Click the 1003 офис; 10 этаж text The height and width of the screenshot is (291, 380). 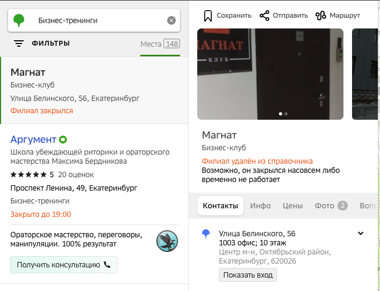click(x=253, y=243)
